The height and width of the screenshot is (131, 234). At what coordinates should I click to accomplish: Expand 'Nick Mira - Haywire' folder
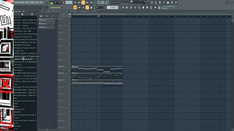pos(21,25)
